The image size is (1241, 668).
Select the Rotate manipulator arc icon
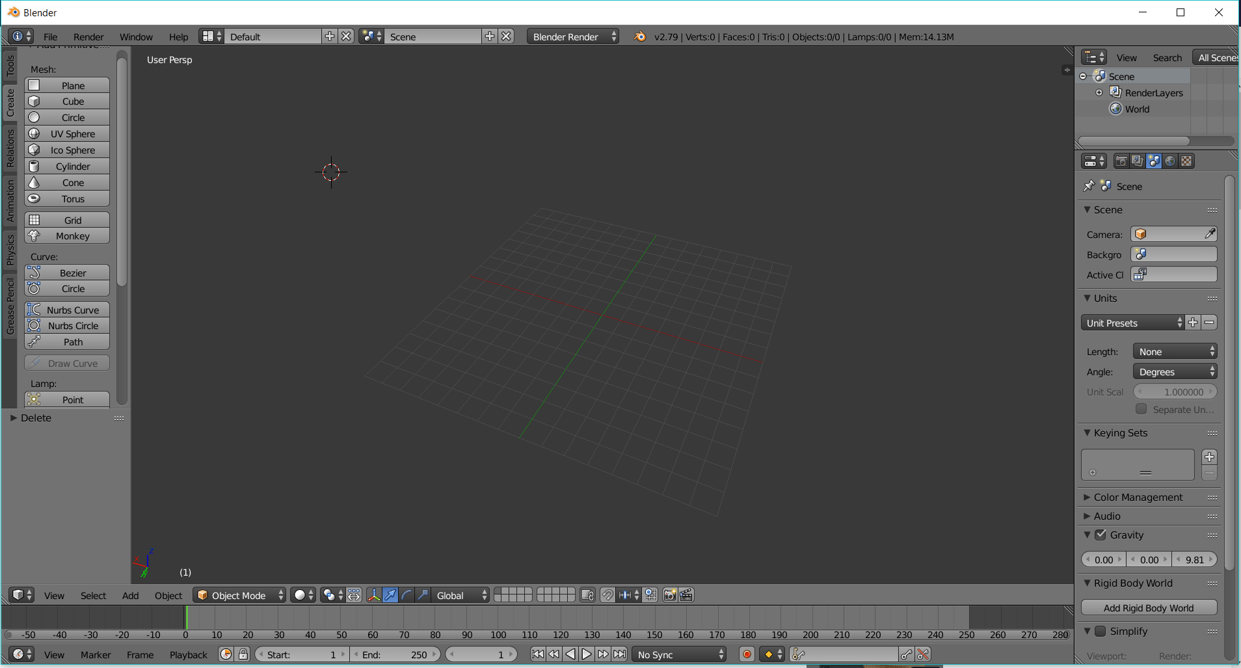pyautogui.click(x=407, y=595)
